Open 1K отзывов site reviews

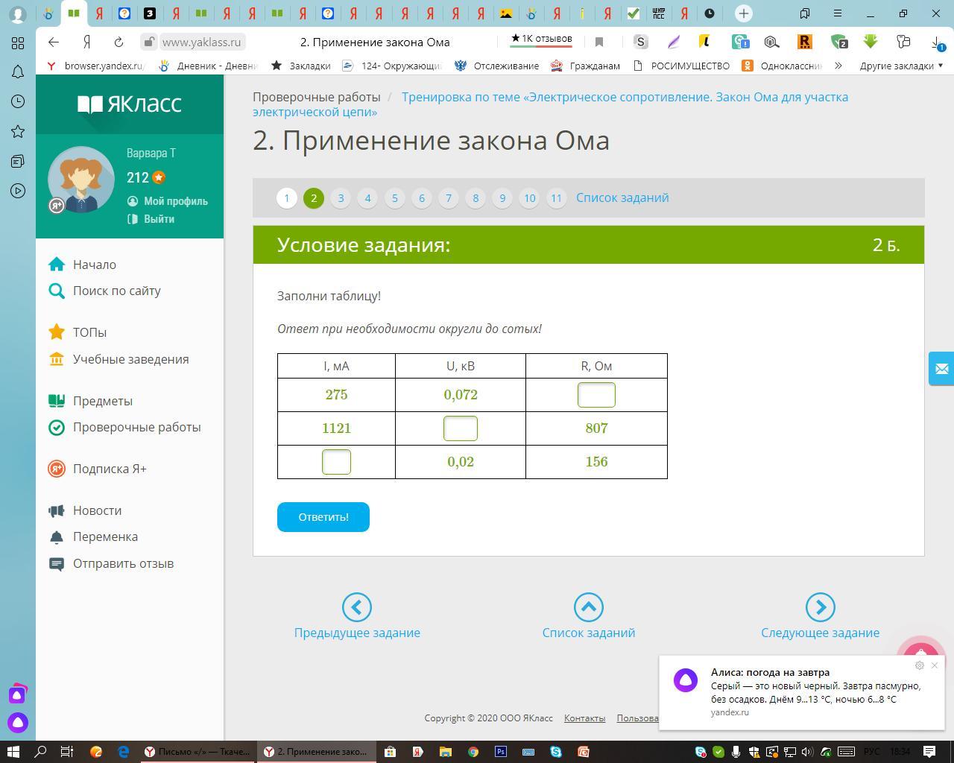[x=541, y=39]
